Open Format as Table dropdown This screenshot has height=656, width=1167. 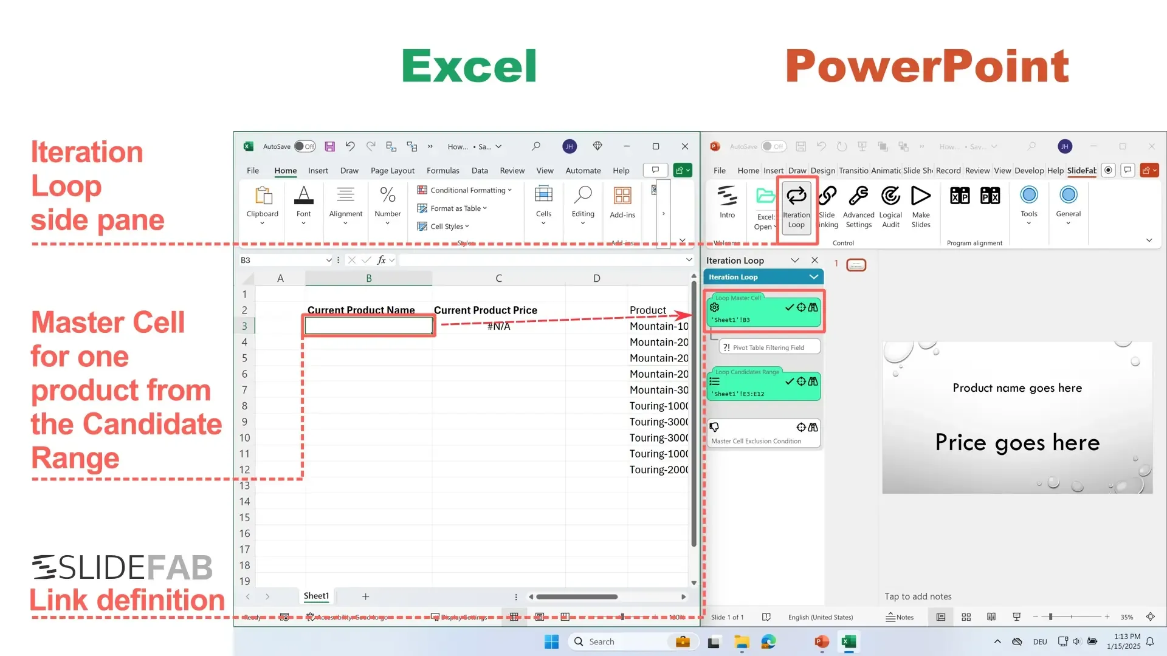(452, 208)
